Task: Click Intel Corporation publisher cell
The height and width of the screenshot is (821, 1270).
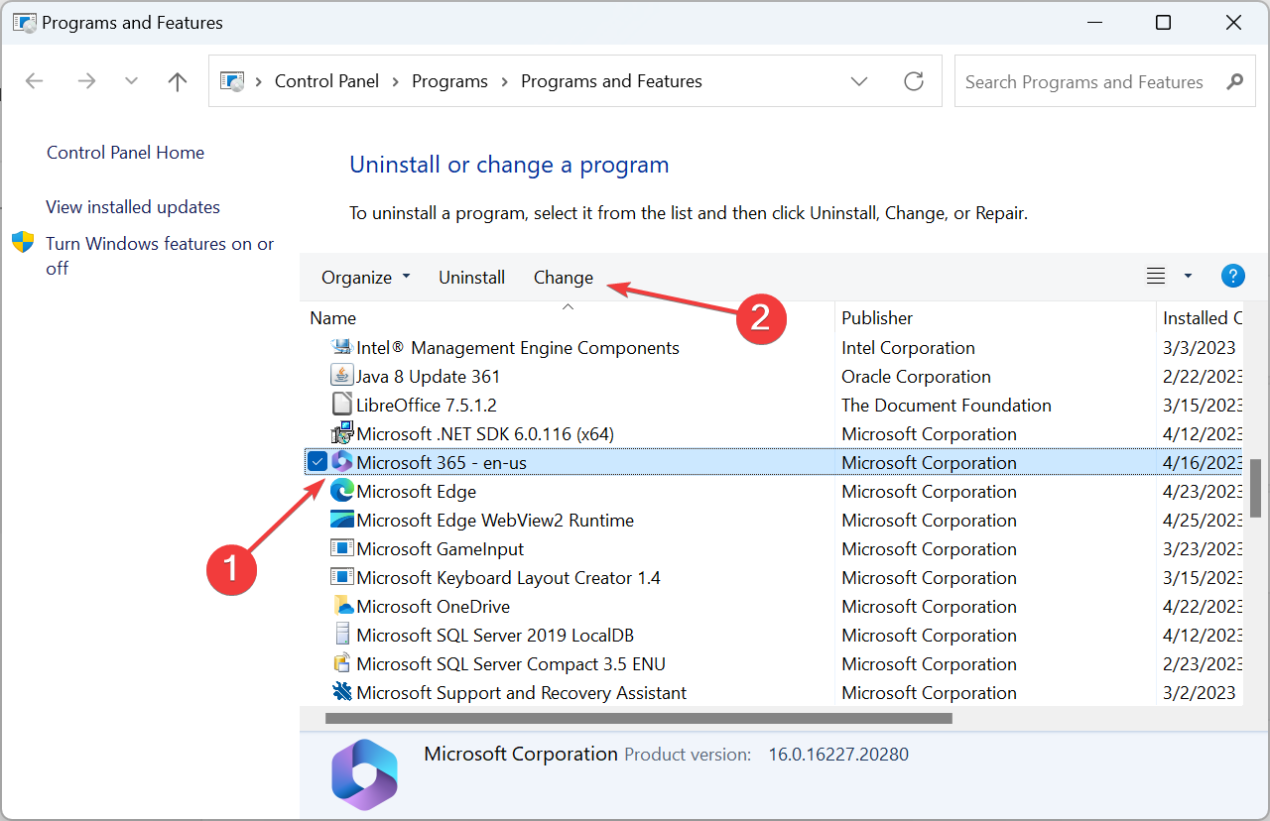Action: (908, 348)
